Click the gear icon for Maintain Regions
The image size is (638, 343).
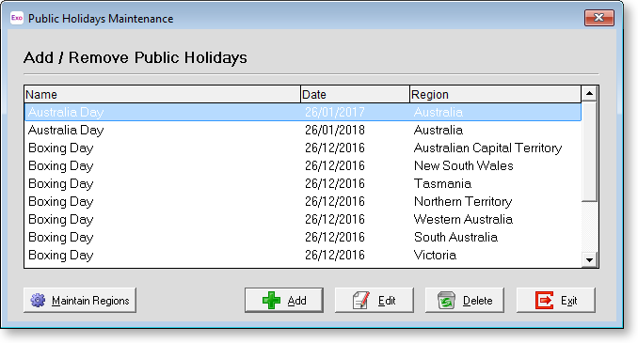[x=39, y=301]
